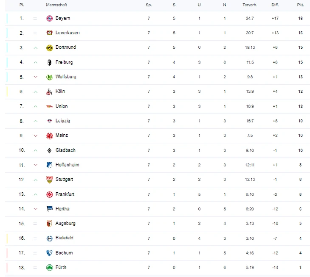Click the Fürth cloverleaf crest icon
This screenshot has width=310, height=277.
click(49, 268)
